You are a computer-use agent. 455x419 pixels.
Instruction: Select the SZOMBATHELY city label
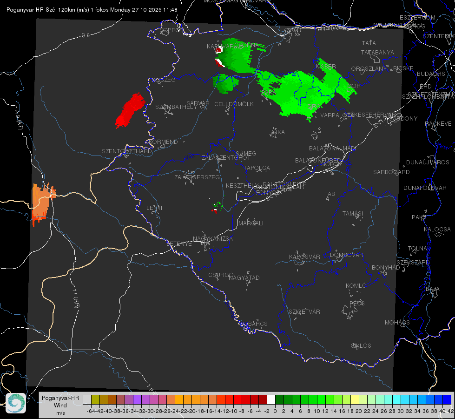[176, 107]
